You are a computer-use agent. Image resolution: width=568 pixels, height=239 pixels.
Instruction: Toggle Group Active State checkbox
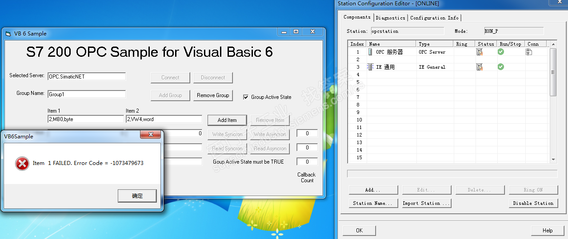[246, 97]
